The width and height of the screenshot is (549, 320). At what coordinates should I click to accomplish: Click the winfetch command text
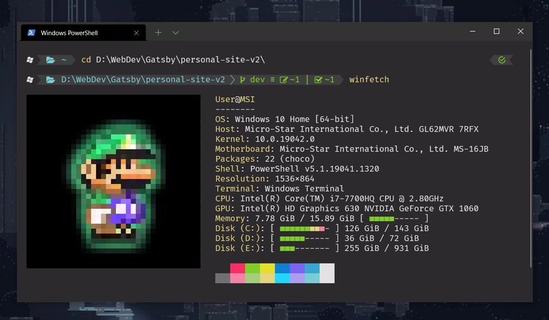point(369,80)
